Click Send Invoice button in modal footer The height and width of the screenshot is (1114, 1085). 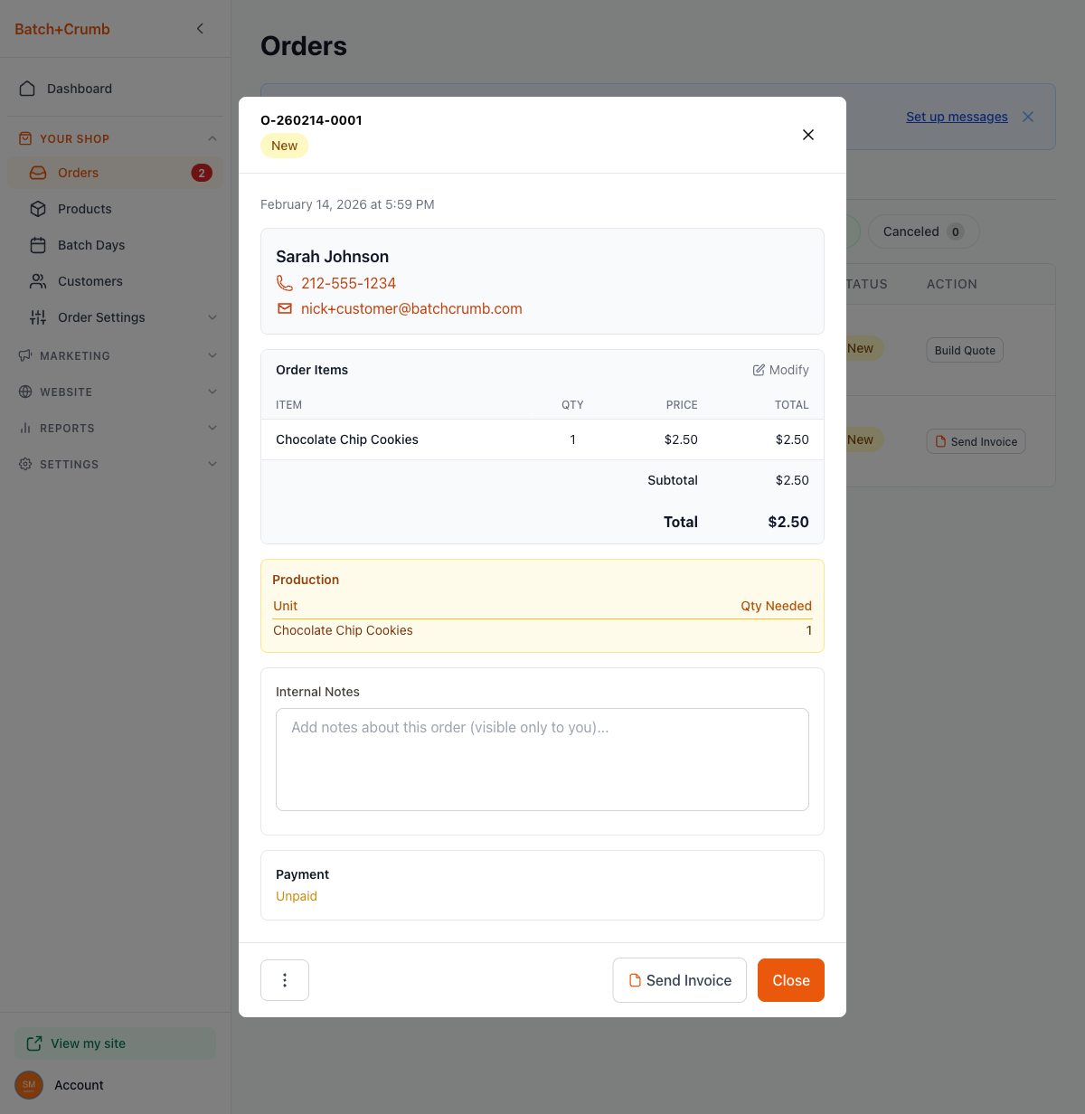click(680, 980)
